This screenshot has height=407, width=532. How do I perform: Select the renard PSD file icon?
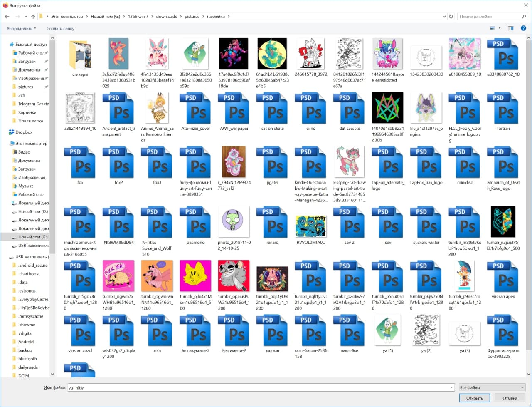273,223
